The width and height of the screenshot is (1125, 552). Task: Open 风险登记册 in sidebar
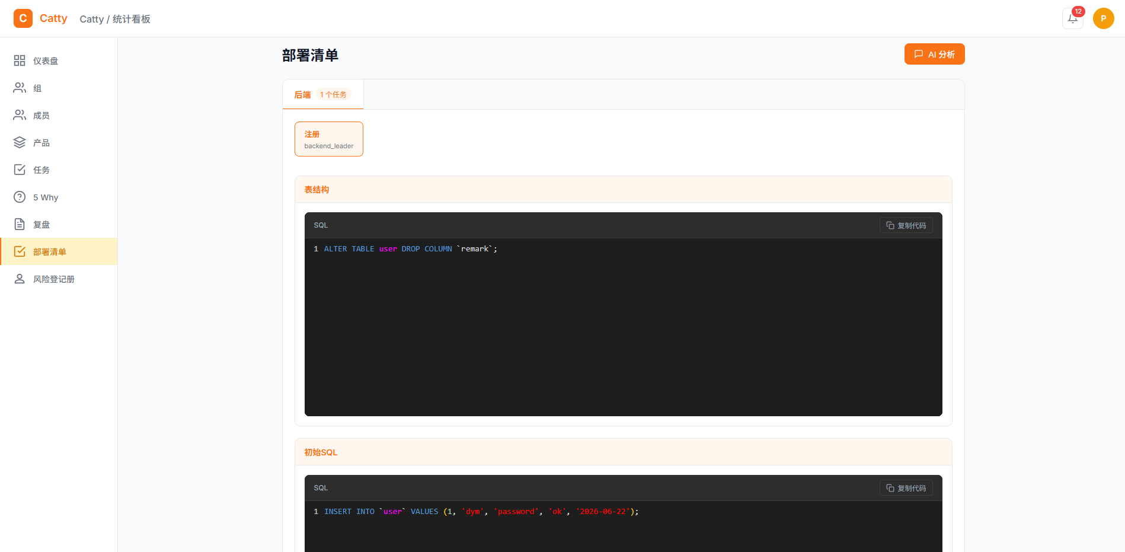point(59,279)
